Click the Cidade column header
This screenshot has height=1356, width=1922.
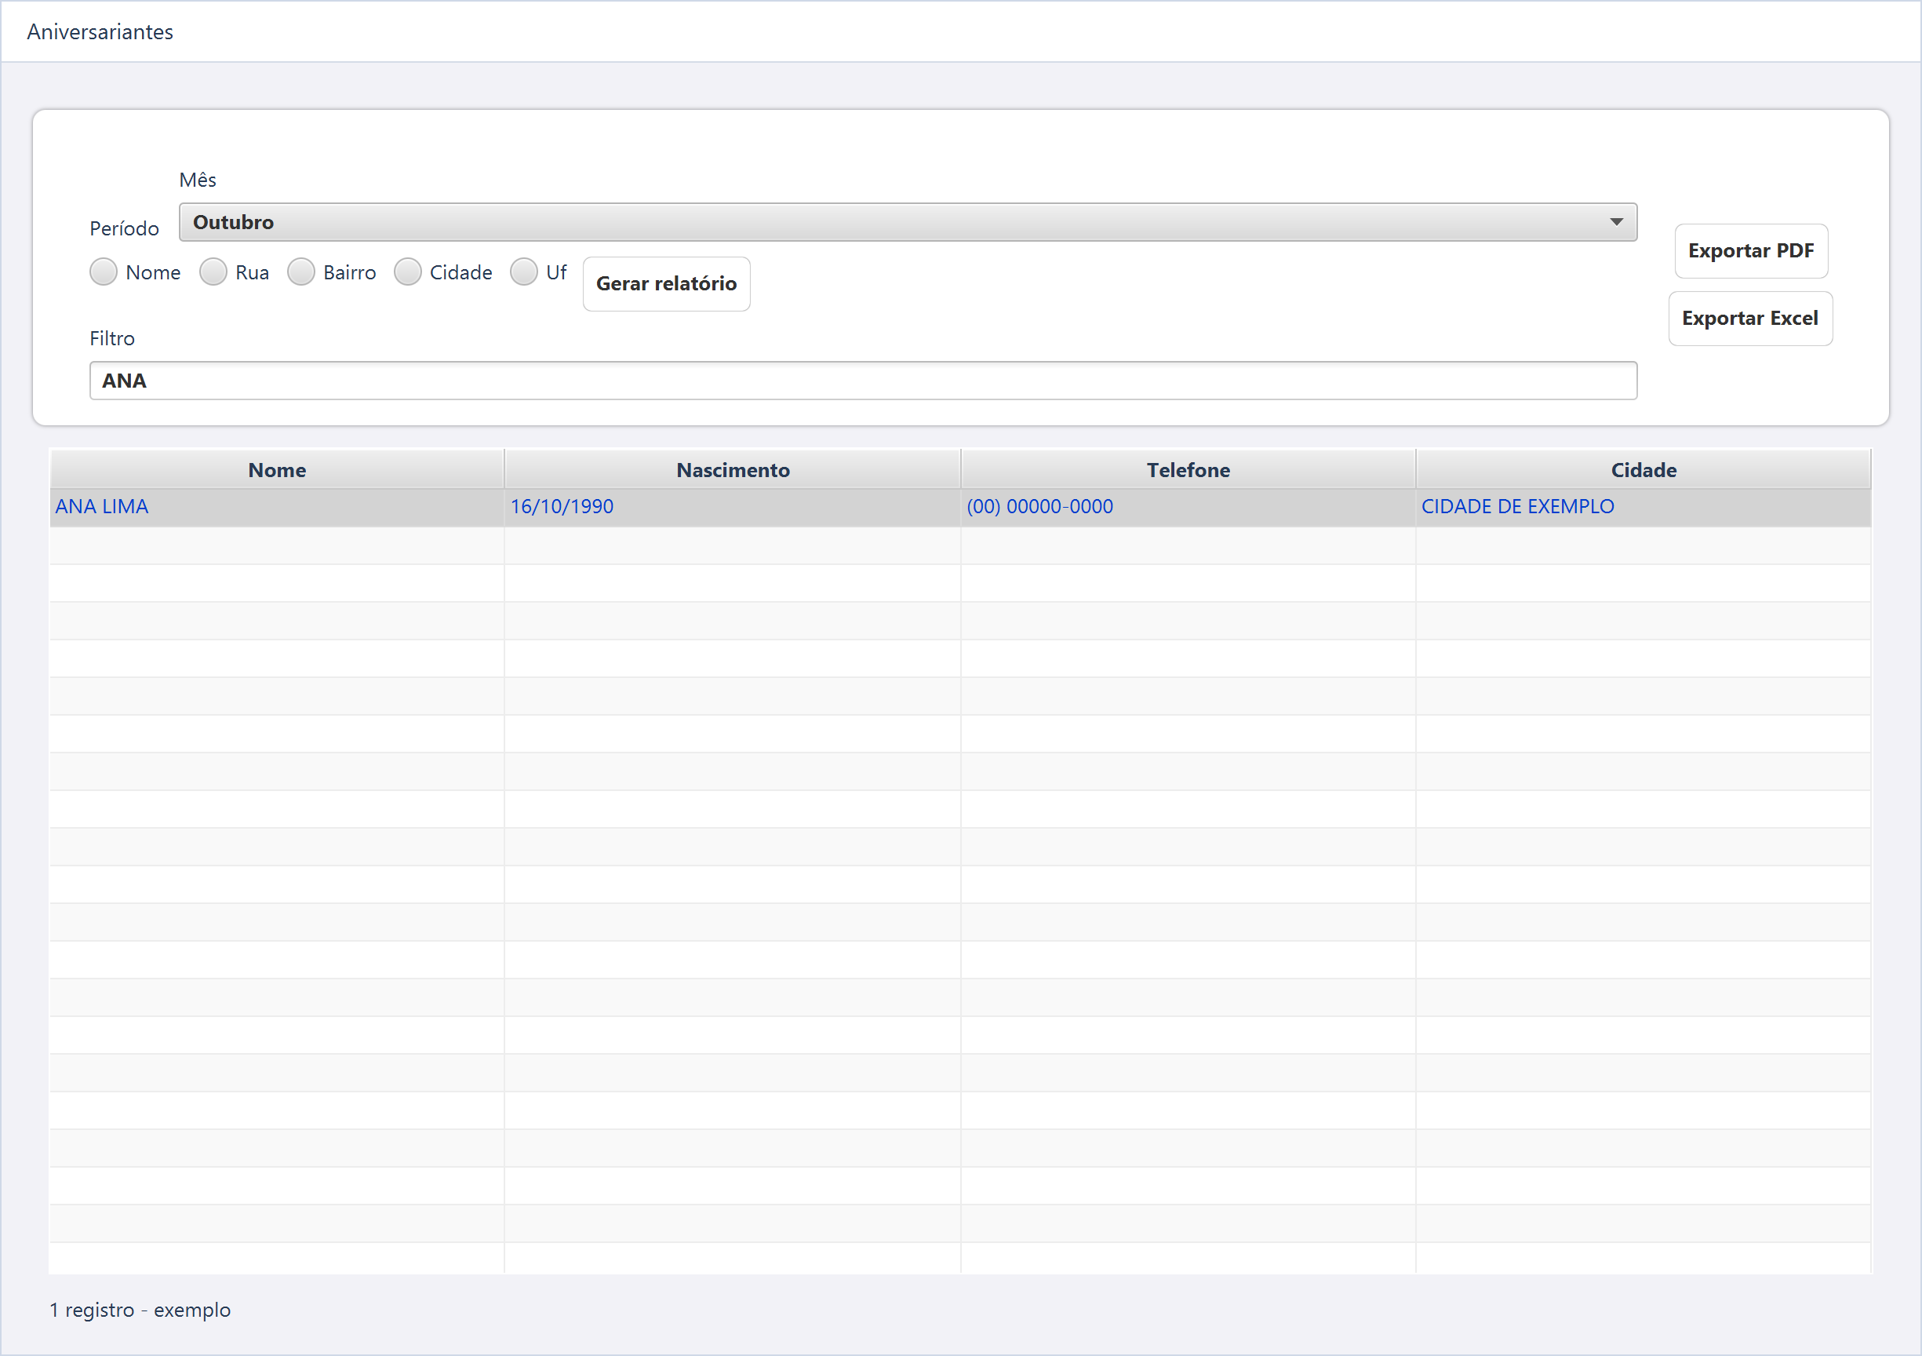tap(1644, 470)
